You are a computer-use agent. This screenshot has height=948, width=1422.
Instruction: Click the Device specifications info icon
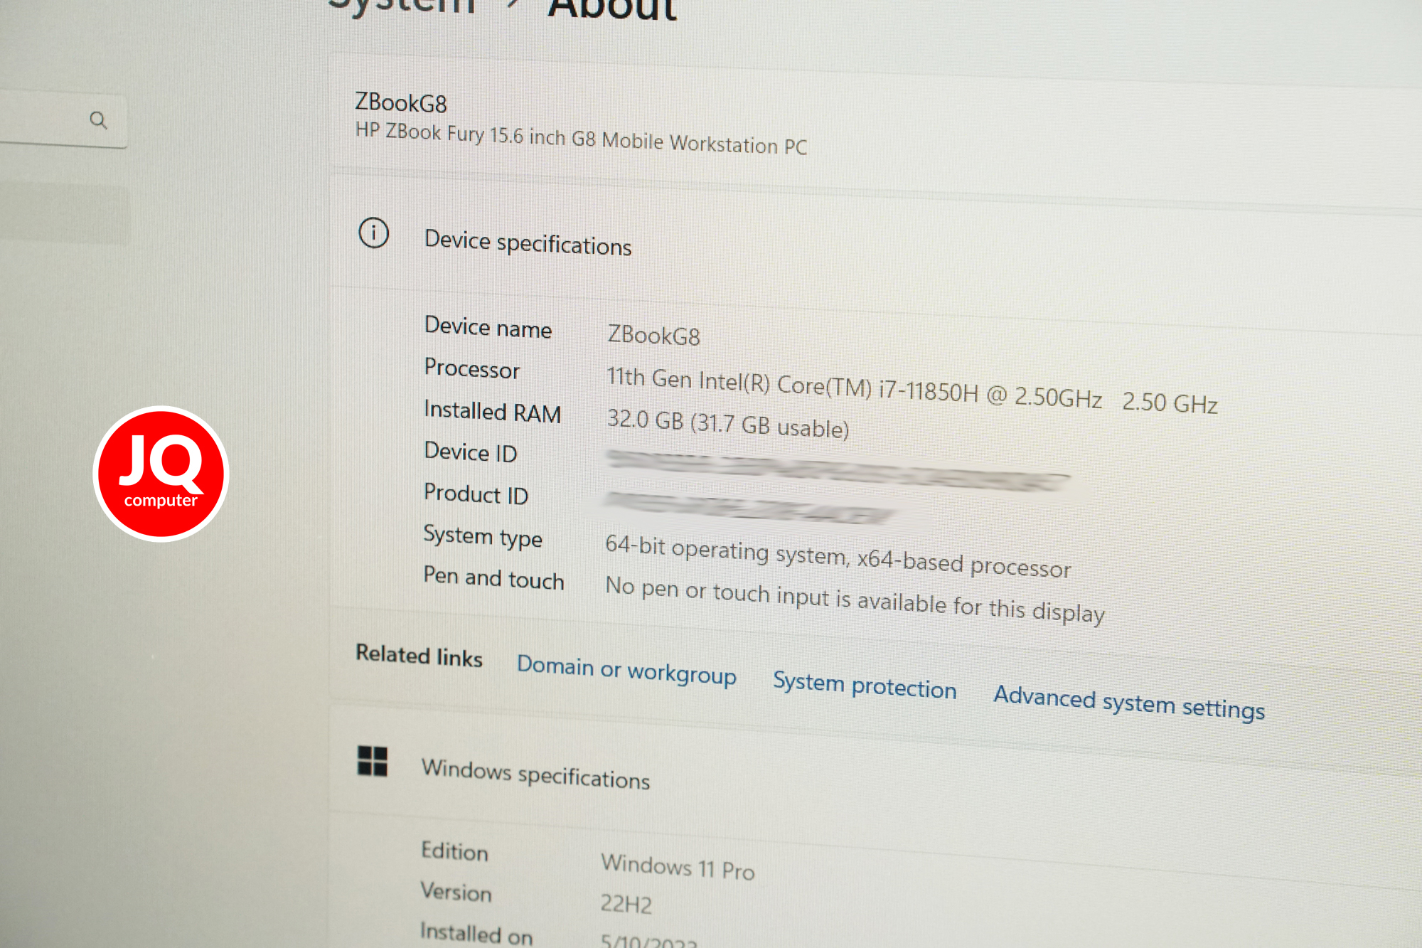point(373,233)
